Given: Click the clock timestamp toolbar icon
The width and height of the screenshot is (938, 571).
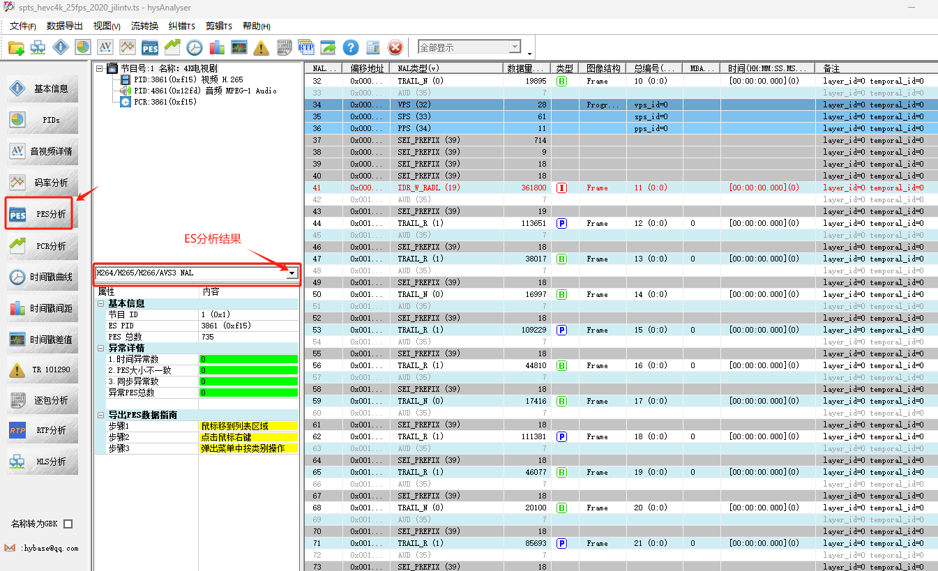Looking at the screenshot, I should 195,47.
